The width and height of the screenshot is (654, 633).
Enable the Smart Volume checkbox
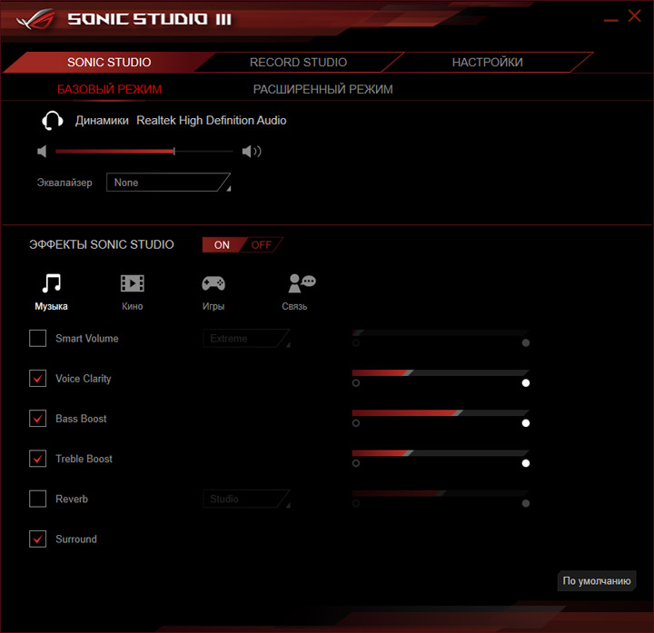(x=37, y=338)
